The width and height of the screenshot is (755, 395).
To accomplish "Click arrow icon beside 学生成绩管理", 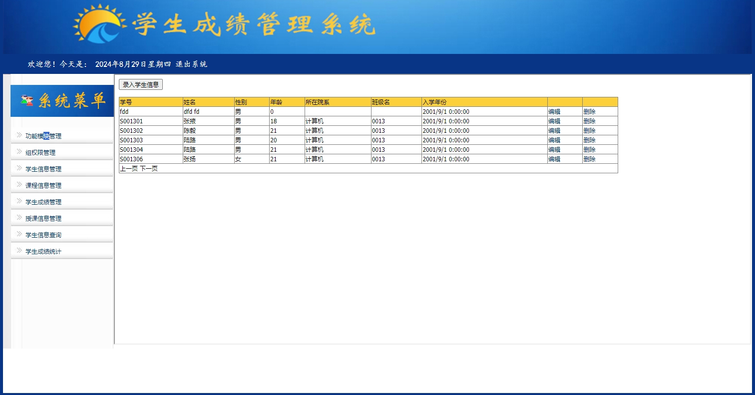I will click(19, 201).
